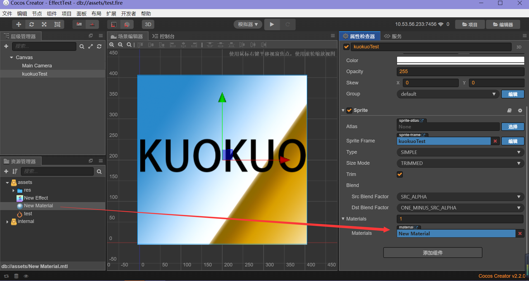Collapse the Sprite component section

[343, 110]
